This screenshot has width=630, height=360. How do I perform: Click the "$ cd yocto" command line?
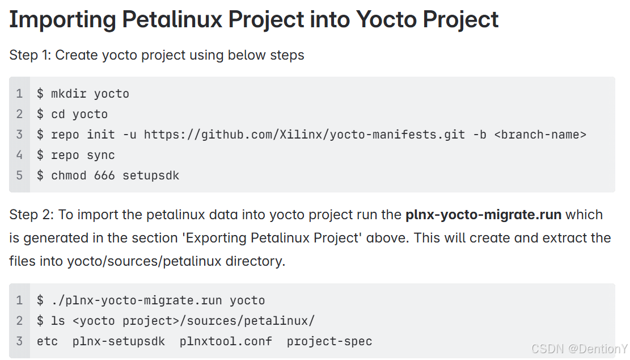pos(72,114)
